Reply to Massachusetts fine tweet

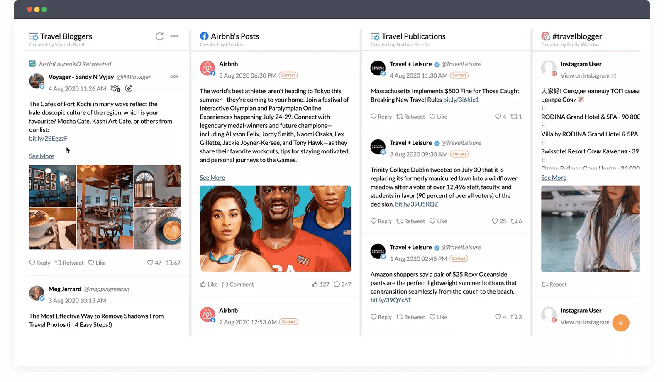tap(381, 117)
